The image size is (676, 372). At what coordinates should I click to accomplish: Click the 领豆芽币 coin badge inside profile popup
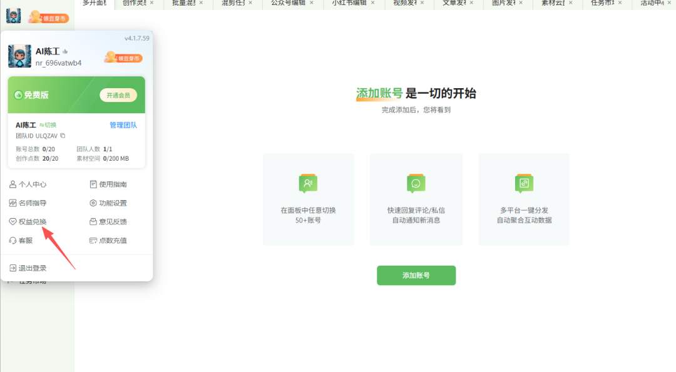coord(123,58)
